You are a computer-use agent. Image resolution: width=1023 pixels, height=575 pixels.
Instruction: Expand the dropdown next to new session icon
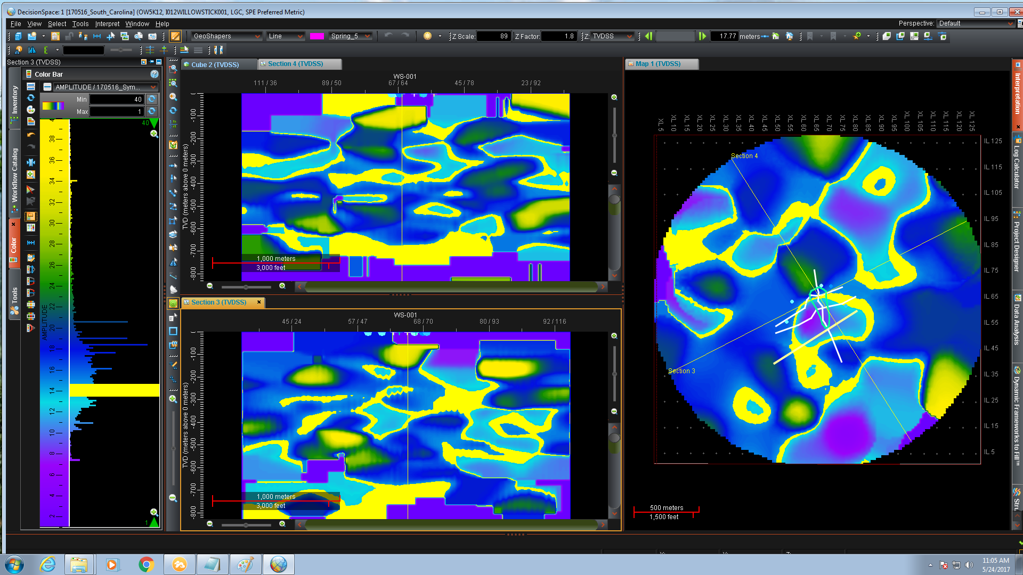pos(43,36)
